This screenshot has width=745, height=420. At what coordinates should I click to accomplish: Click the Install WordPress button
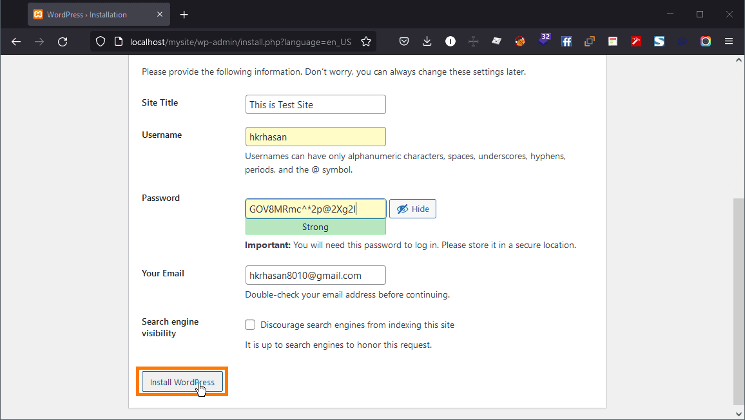pyautogui.click(x=182, y=382)
